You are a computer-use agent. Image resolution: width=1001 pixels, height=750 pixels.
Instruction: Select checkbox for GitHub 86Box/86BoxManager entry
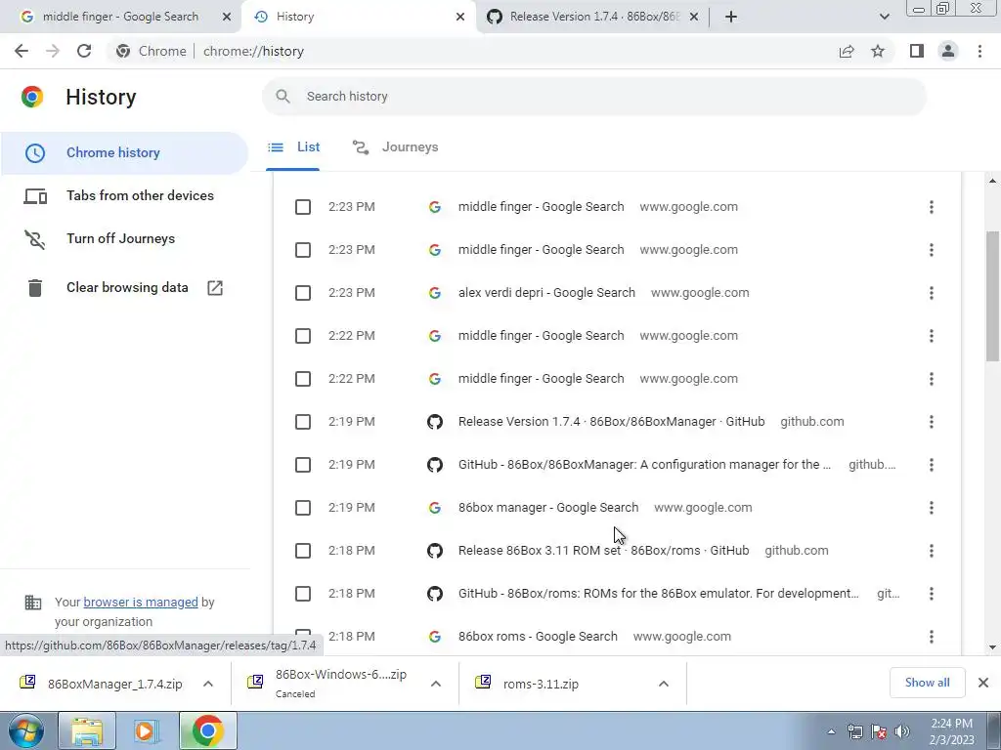[x=303, y=465]
